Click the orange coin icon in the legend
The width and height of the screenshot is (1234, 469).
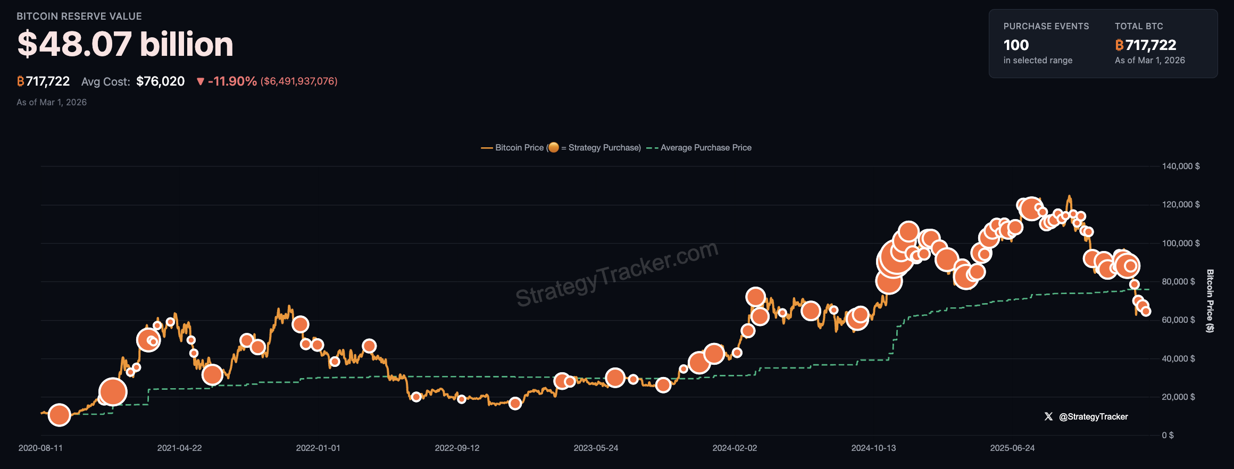(554, 147)
